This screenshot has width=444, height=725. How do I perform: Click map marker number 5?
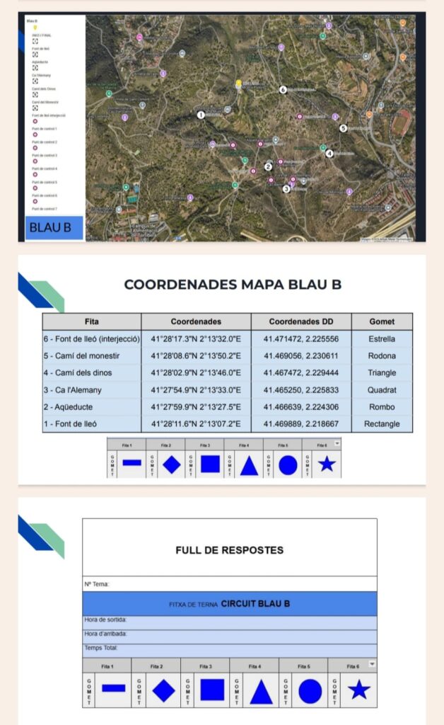[x=343, y=128]
